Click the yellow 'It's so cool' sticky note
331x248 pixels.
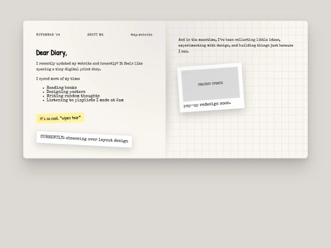[x=60, y=118]
